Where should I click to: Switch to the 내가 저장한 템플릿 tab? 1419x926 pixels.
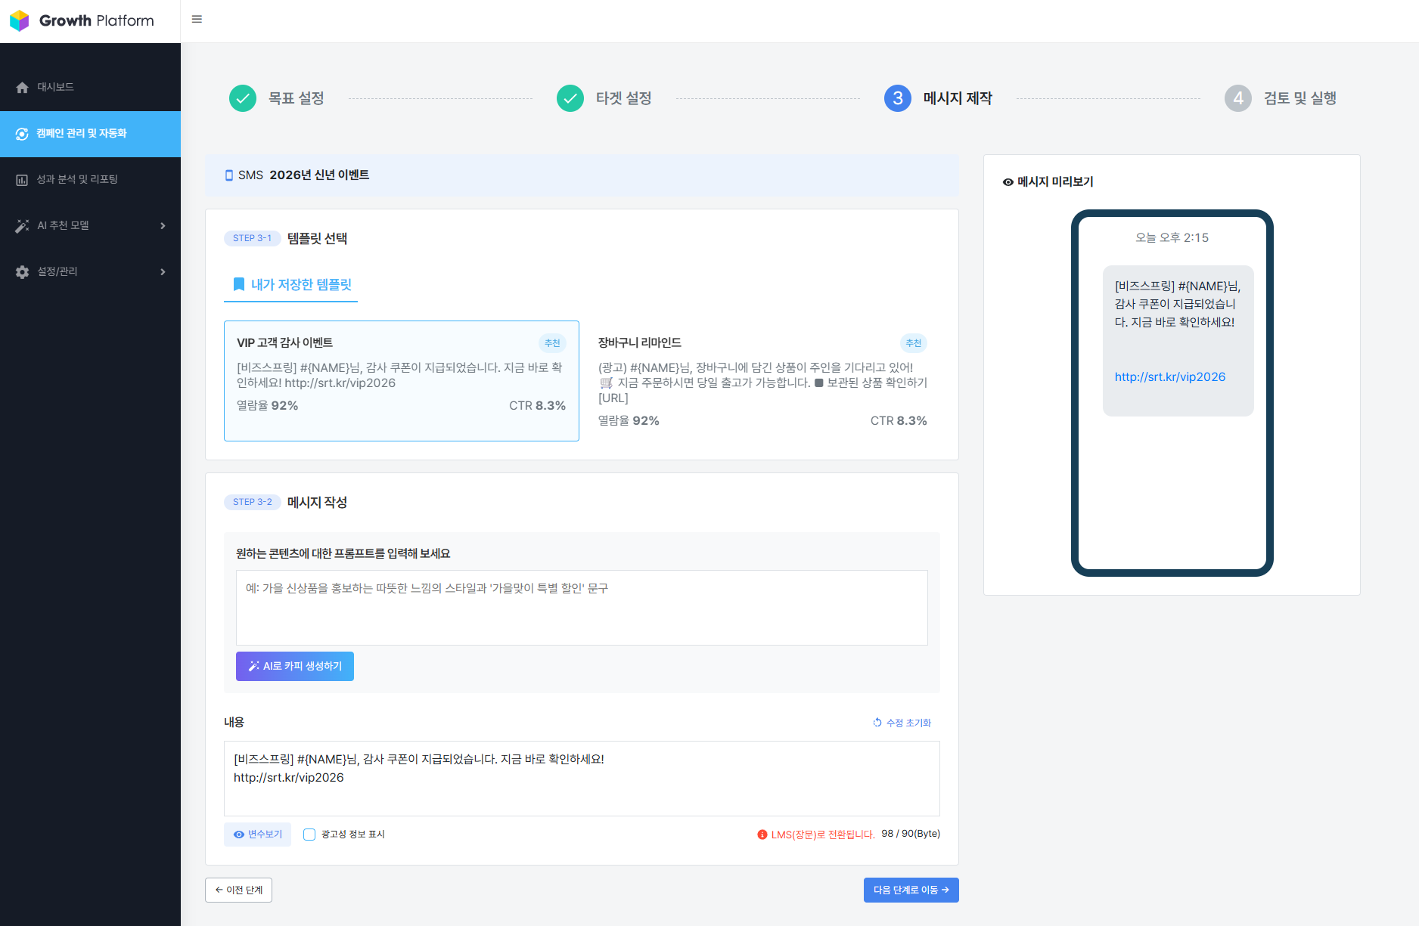coord(290,284)
